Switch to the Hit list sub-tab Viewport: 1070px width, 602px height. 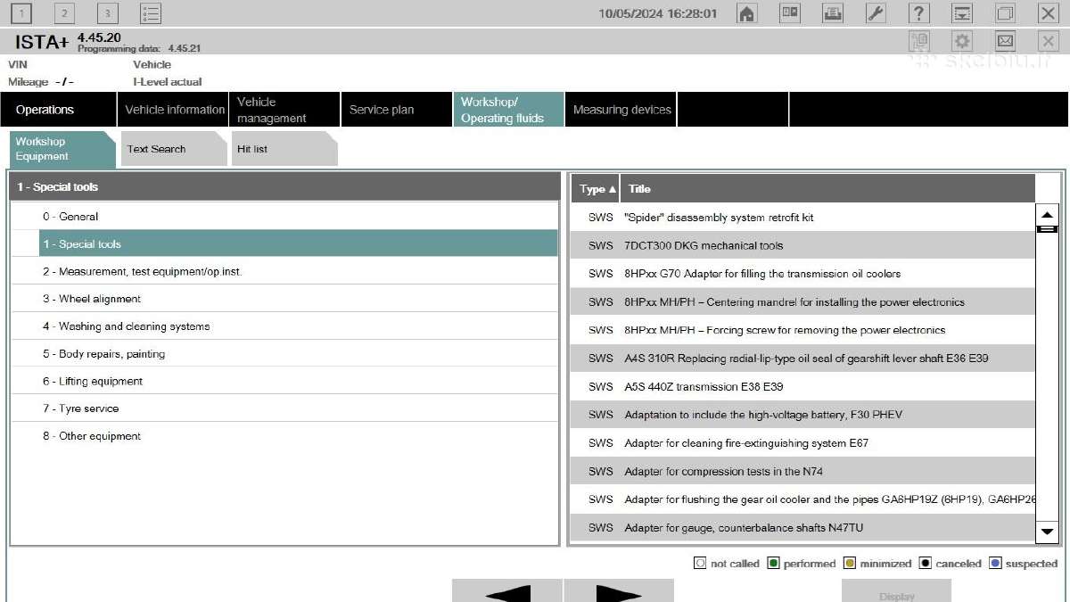click(x=284, y=149)
